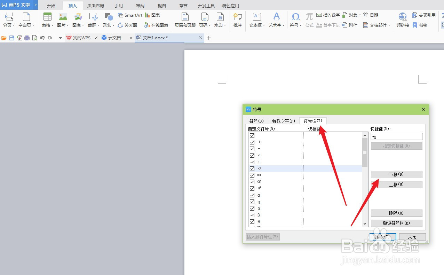Click the 文本框 text box icon
Image resolution: width=444 pixels, height=275 pixels.
(x=257, y=17)
